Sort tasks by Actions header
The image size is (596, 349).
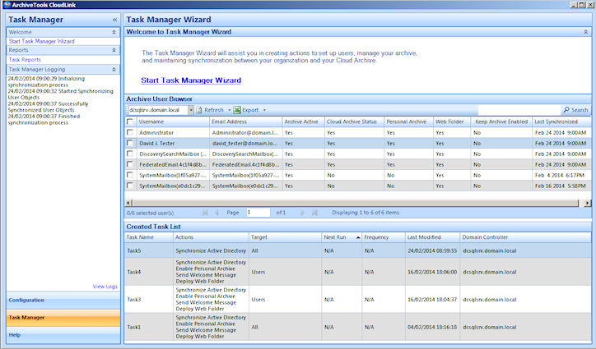point(211,237)
